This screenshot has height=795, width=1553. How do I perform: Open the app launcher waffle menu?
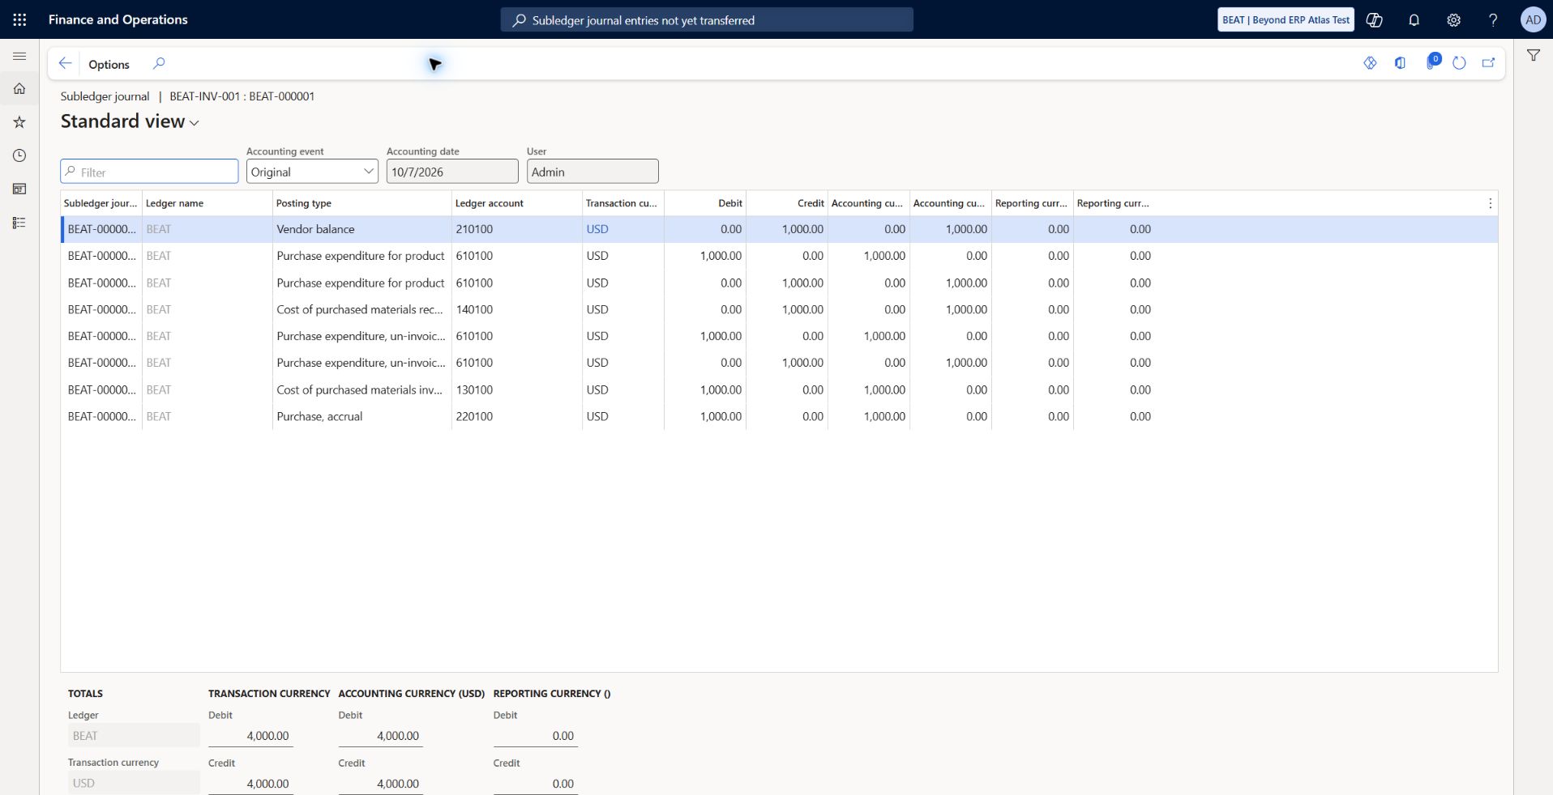(x=19, y=19)
